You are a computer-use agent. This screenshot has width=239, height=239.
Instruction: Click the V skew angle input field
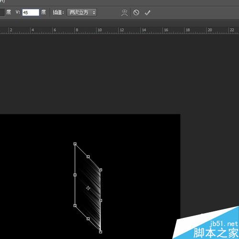point(31,12)
